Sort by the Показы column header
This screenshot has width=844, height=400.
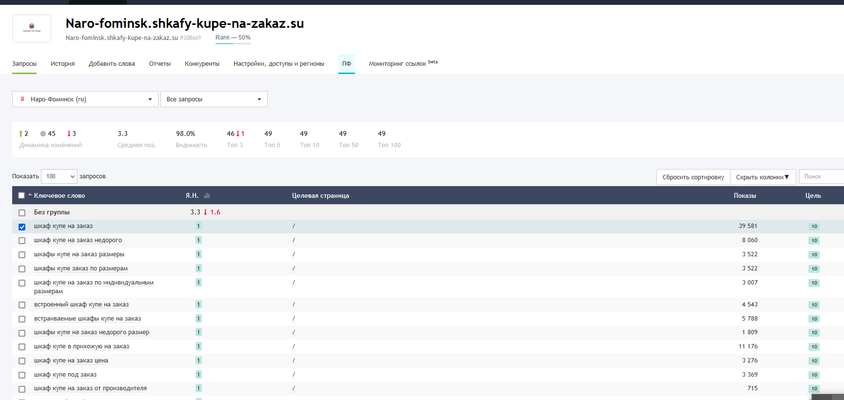(x=745, y=195)
